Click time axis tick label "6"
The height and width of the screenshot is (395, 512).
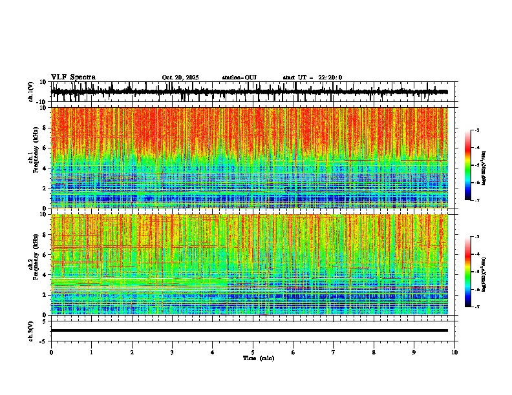tap(293, 352)
